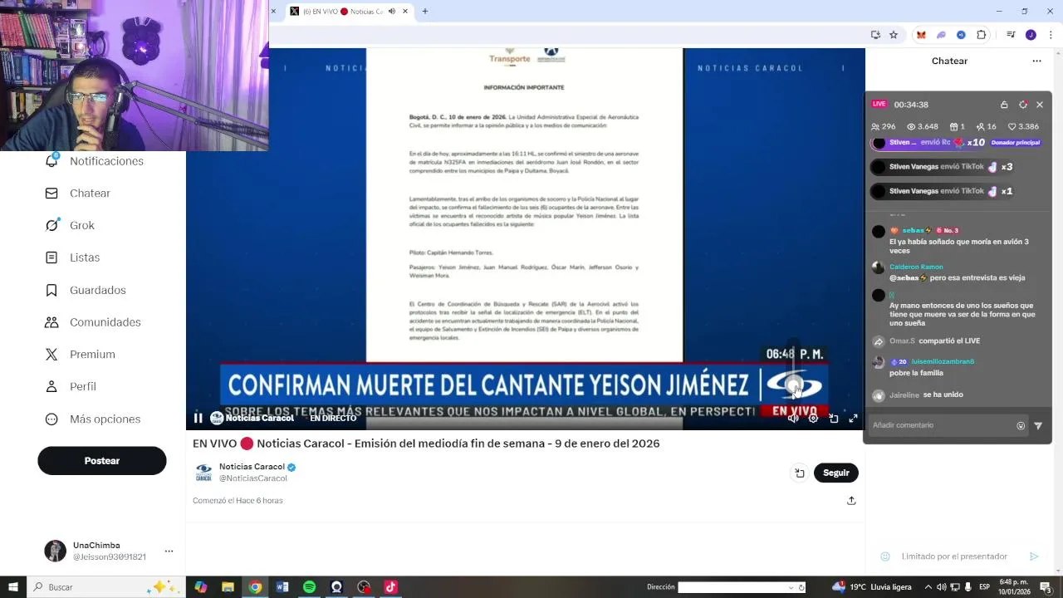Click the Seguir button
The width and height of the screenshot is (1063, 598).
coord(836,473)
